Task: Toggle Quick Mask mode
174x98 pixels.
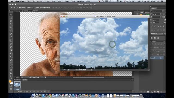Action: [x=11, y=86]
